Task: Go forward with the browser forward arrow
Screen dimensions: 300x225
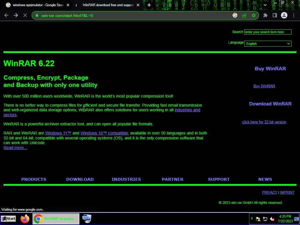Action: pyautogui.click(x=16, y=16)
